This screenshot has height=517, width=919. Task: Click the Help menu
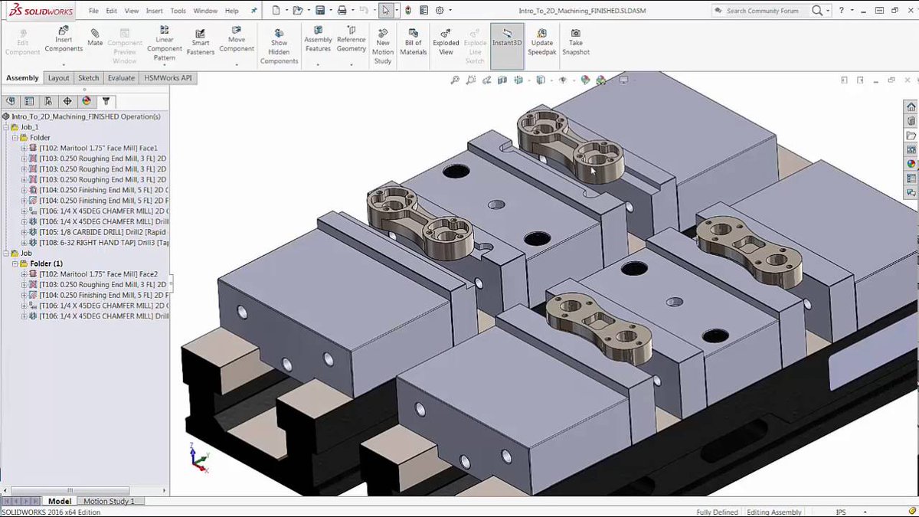pos(232,11)
